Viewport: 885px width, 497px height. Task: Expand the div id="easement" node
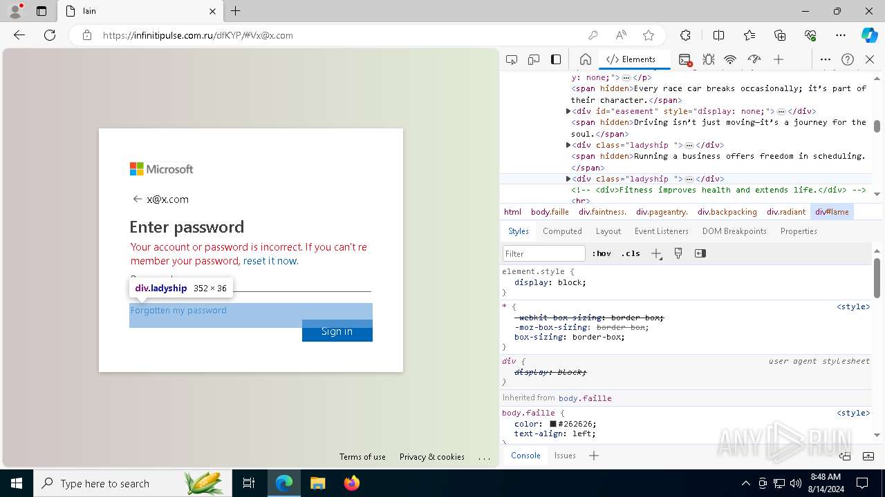point(568,111)
